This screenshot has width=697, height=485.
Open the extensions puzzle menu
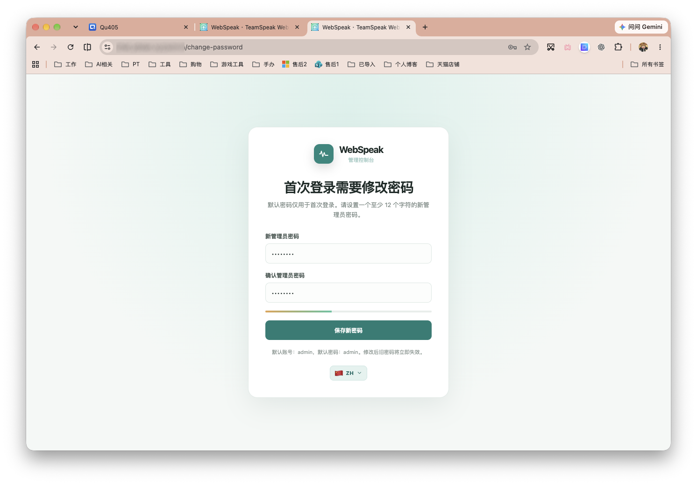pos(618,47)
